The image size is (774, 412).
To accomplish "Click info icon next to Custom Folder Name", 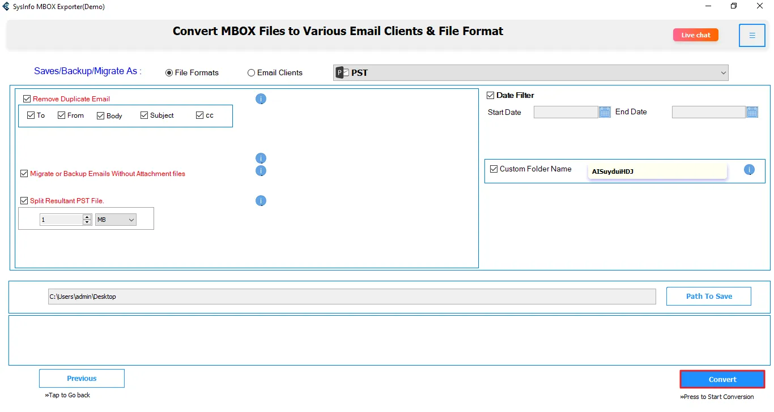I will click(x=749, y=170).
